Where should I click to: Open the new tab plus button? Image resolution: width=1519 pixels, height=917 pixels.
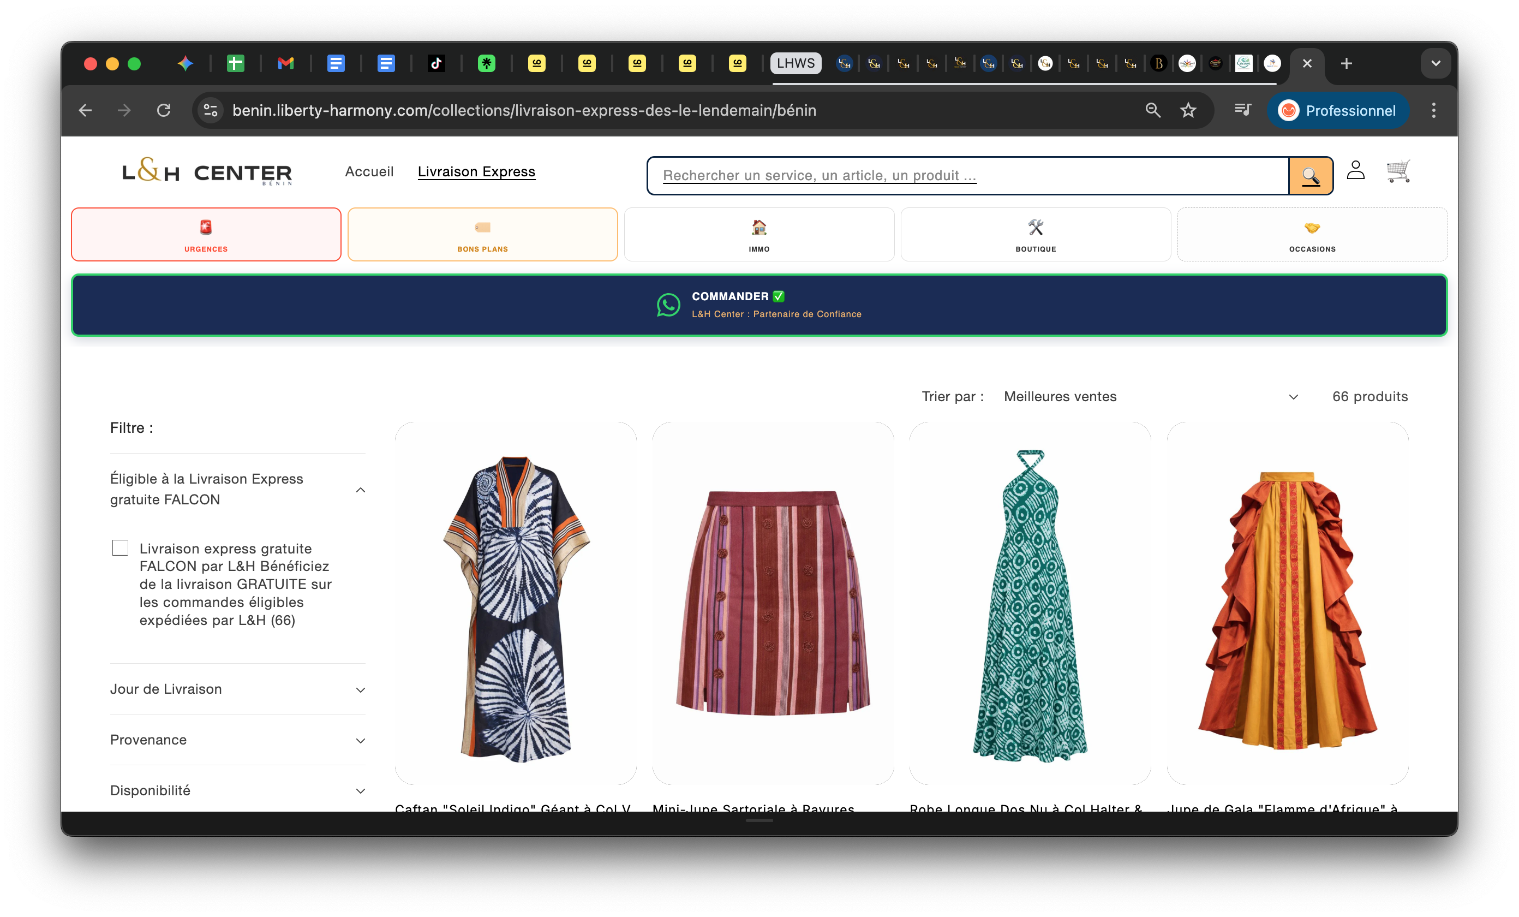pyautogui.click(x=1346, y=63)
